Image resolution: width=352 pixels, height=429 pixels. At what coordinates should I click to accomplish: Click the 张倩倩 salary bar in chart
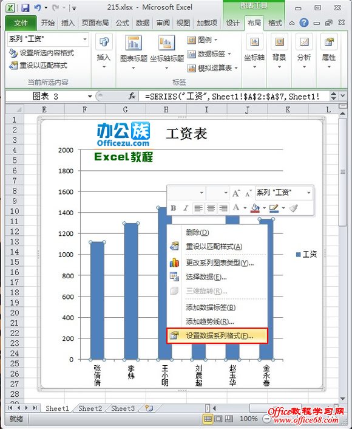point(97,301)
